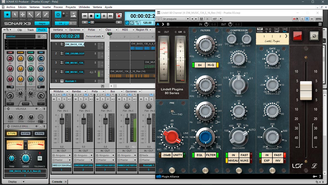This screenshot has height=185, width=328.
Task: Open the Region FX dropdown
Action: (x=144, y=30)
